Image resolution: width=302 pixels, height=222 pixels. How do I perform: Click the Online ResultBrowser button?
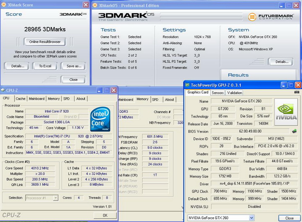[x=44, y=42]
